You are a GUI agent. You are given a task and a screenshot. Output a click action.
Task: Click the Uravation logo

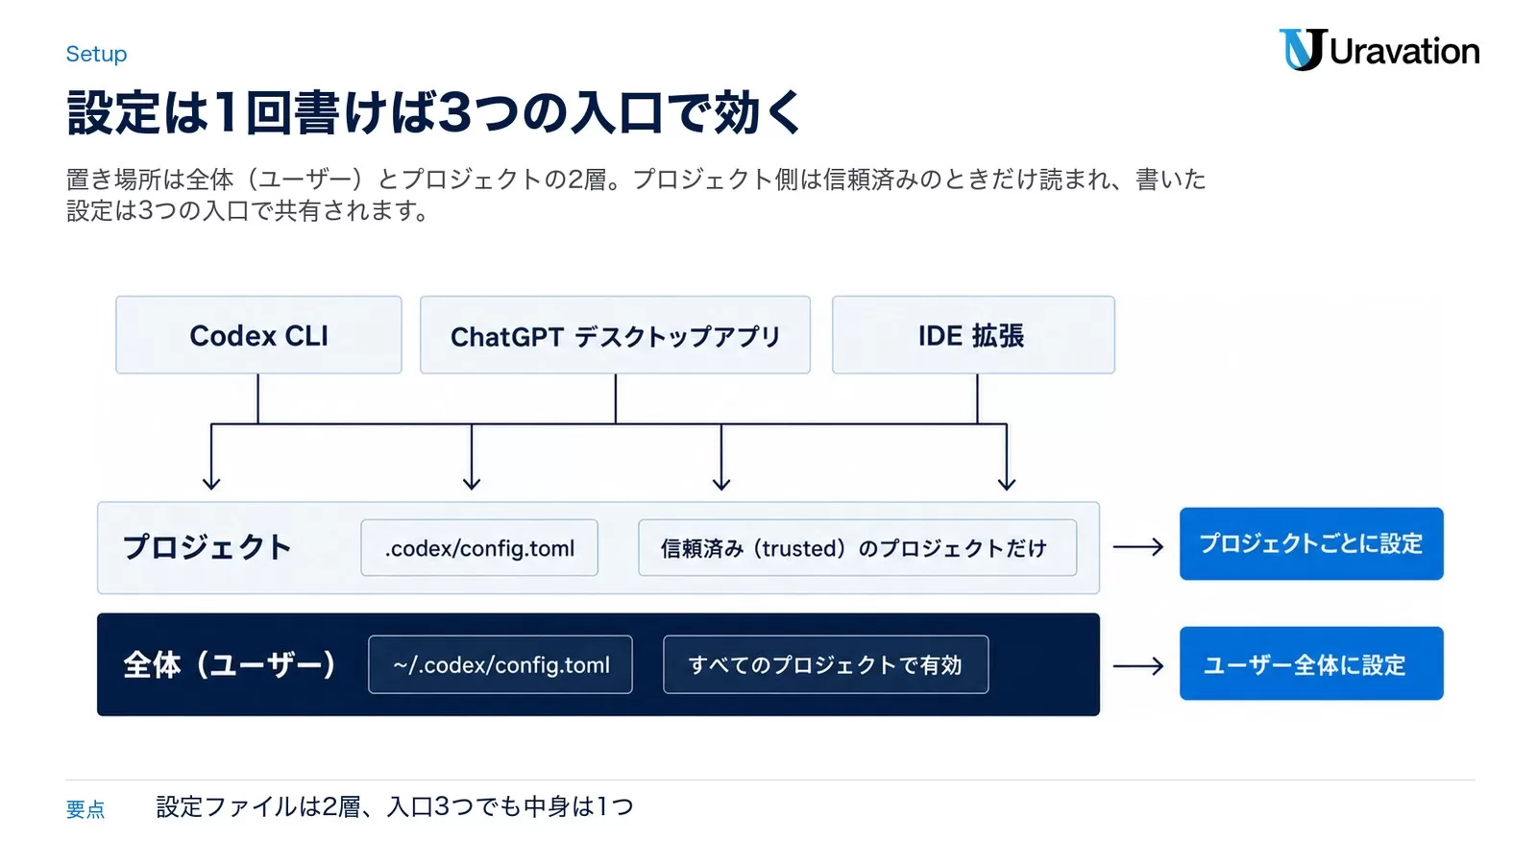point(1378,50)
